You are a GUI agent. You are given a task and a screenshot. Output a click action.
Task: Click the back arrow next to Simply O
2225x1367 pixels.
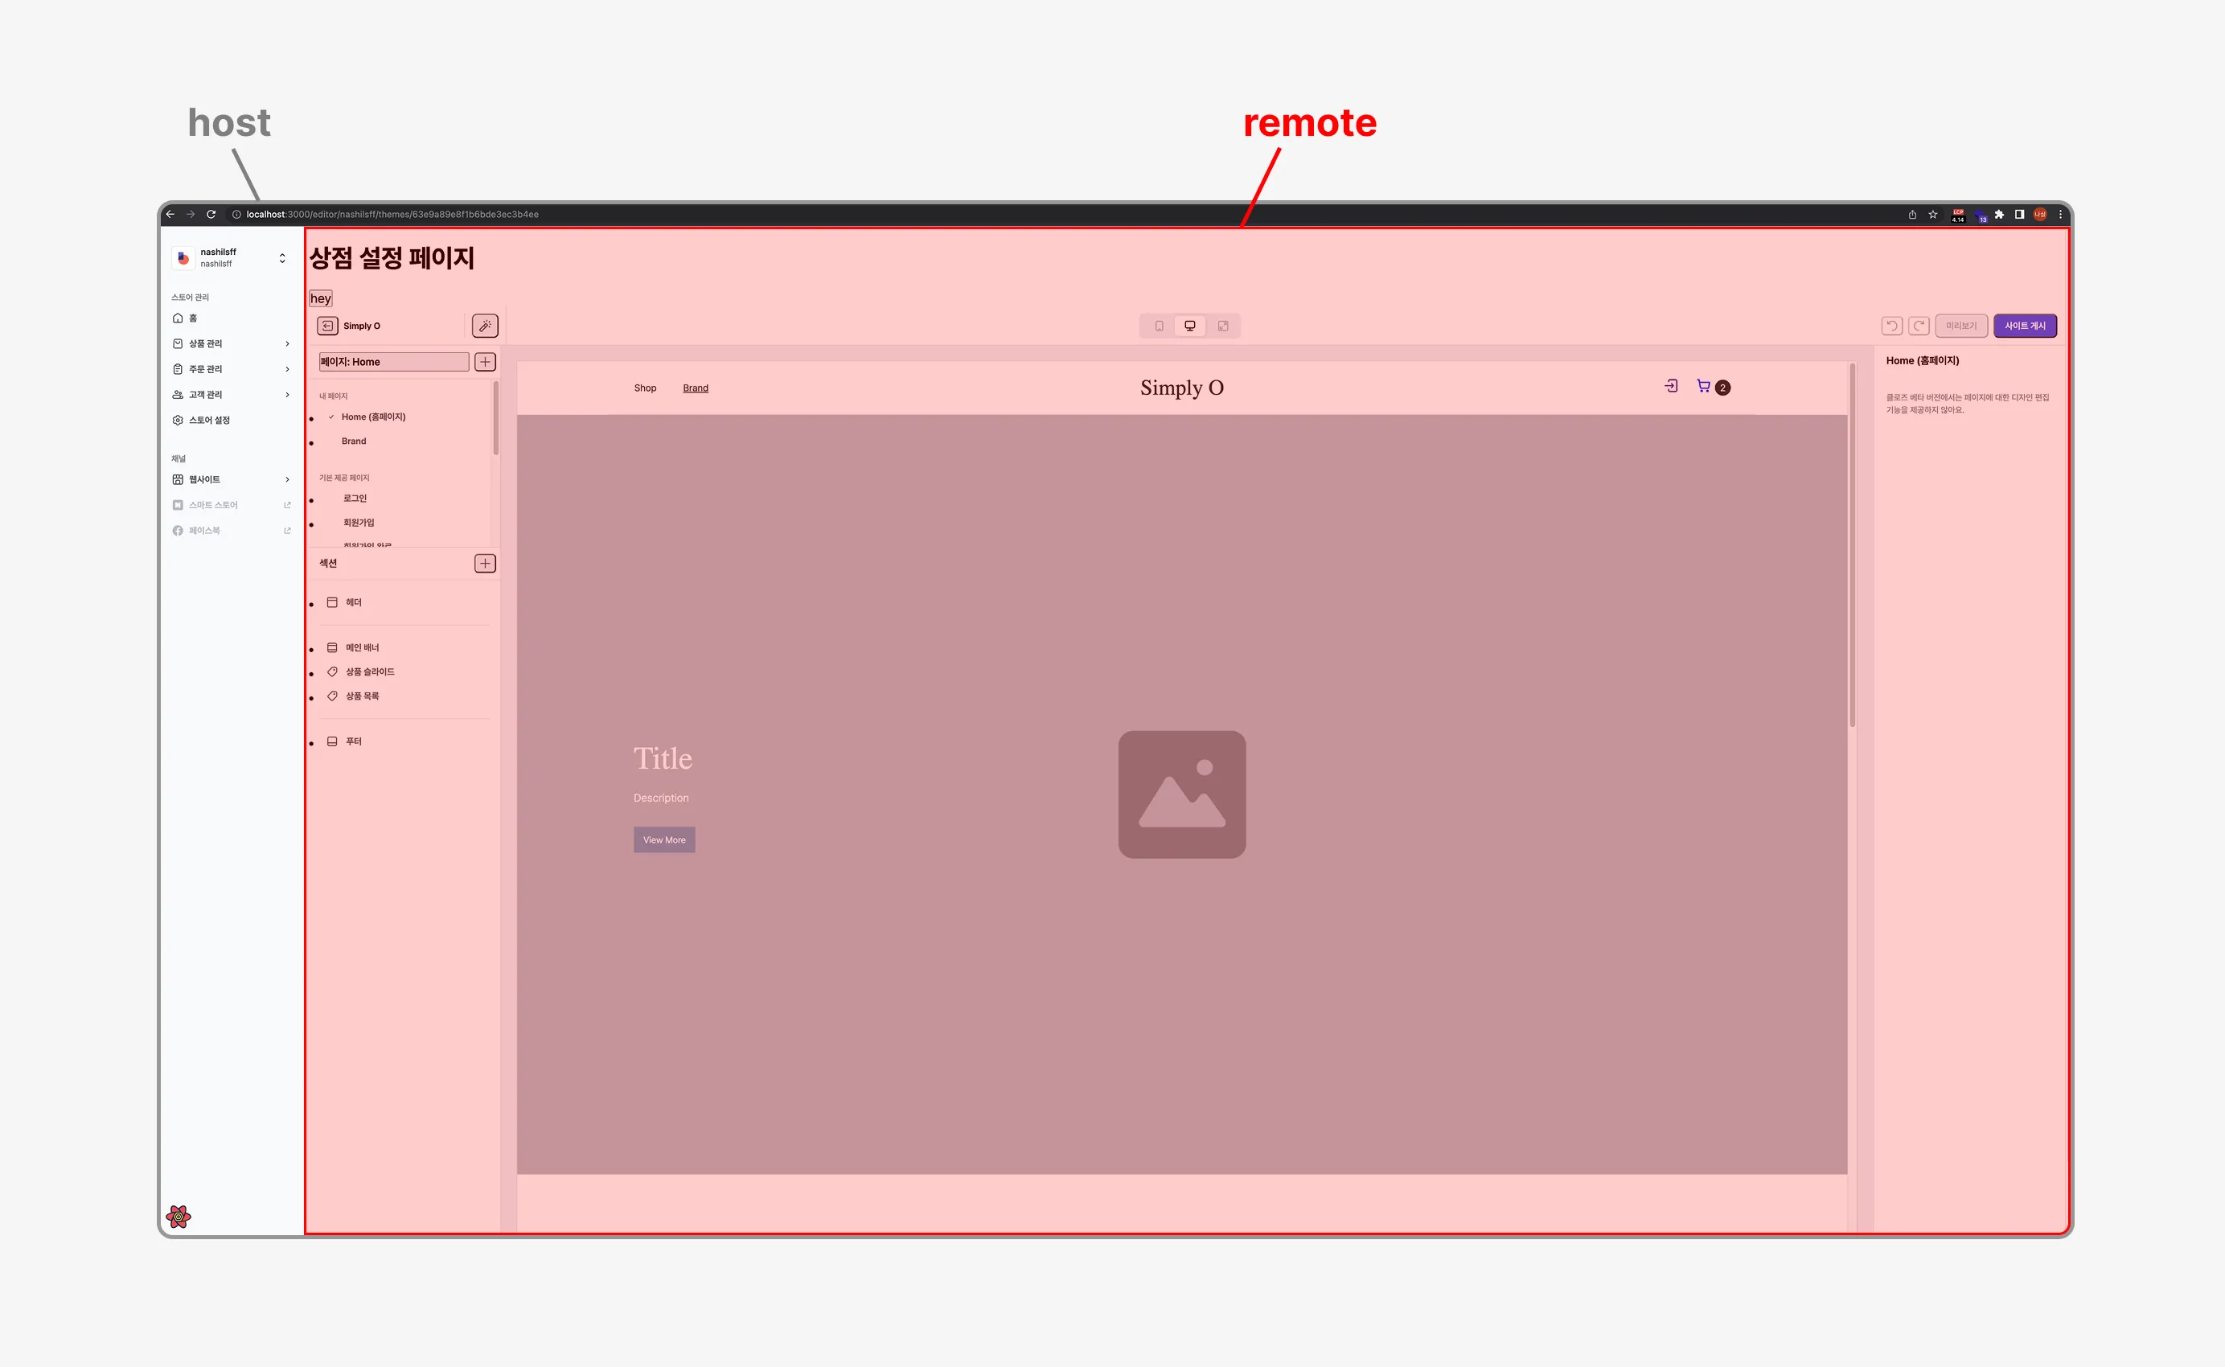click(327, 326)
